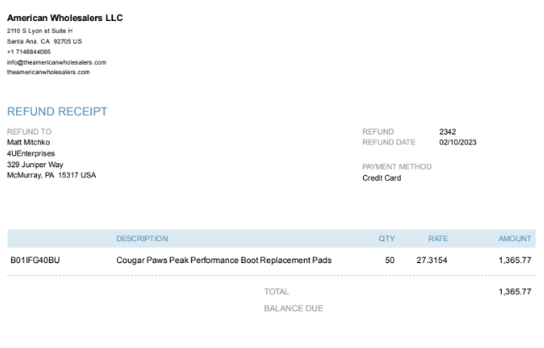The width and height of the screenshot is (544, 348).
Task: Click the 329 Juniper Way address line
Action: pyautogui.click(x=35, y=165)
